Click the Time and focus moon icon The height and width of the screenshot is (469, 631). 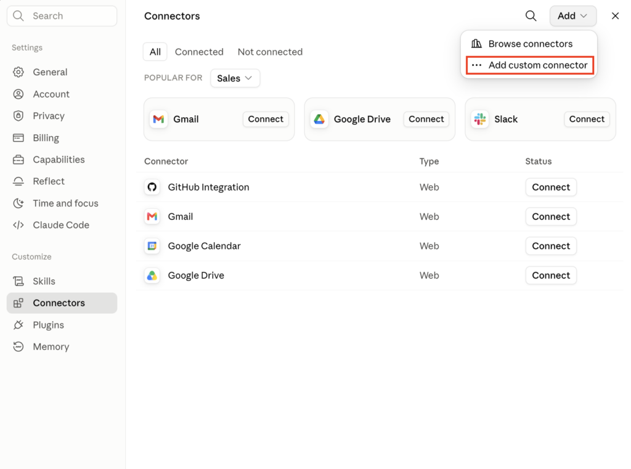(x=18, y=203)
